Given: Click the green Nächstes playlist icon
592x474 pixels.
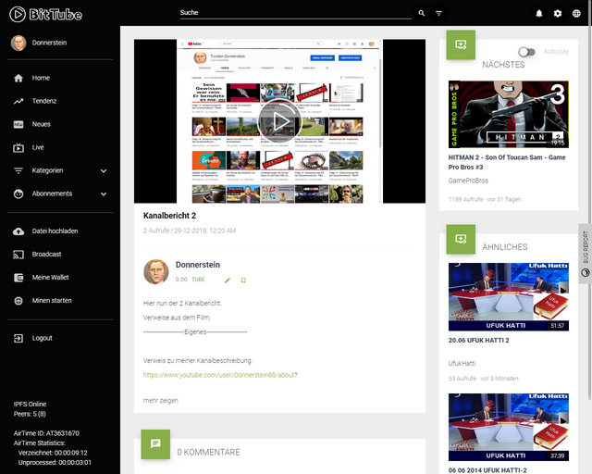Looking at the screenshot, I should coord(461,44).
